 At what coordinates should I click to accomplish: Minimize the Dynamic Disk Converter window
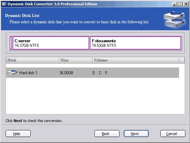point(174,4)
